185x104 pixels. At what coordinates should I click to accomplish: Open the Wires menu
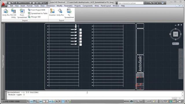coord(97,6)
